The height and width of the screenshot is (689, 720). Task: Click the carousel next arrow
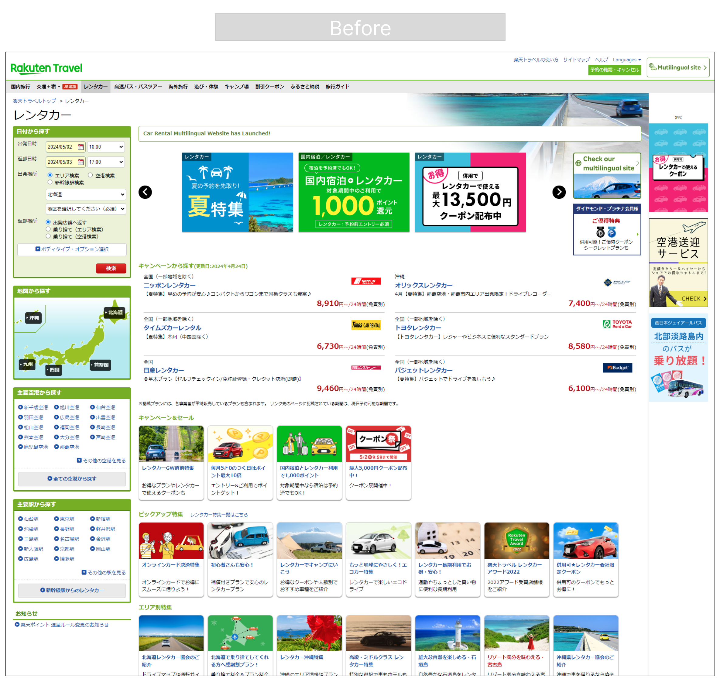click(x=559, y=192)
